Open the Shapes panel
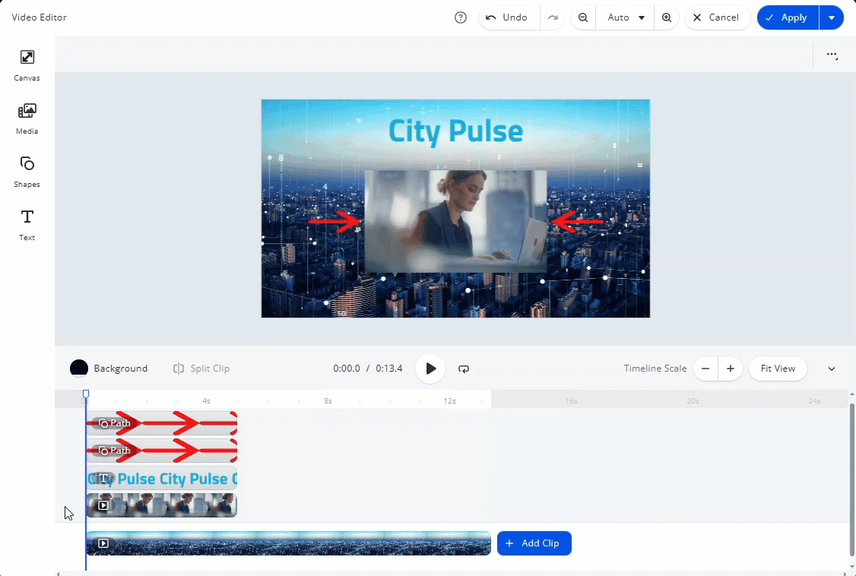This screenshot has width=856, height=576. (27, 172)
